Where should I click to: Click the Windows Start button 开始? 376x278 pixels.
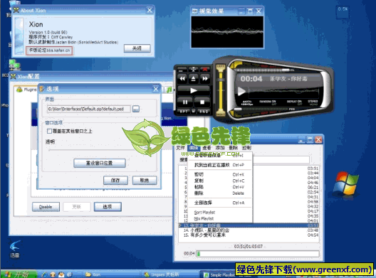19,274
